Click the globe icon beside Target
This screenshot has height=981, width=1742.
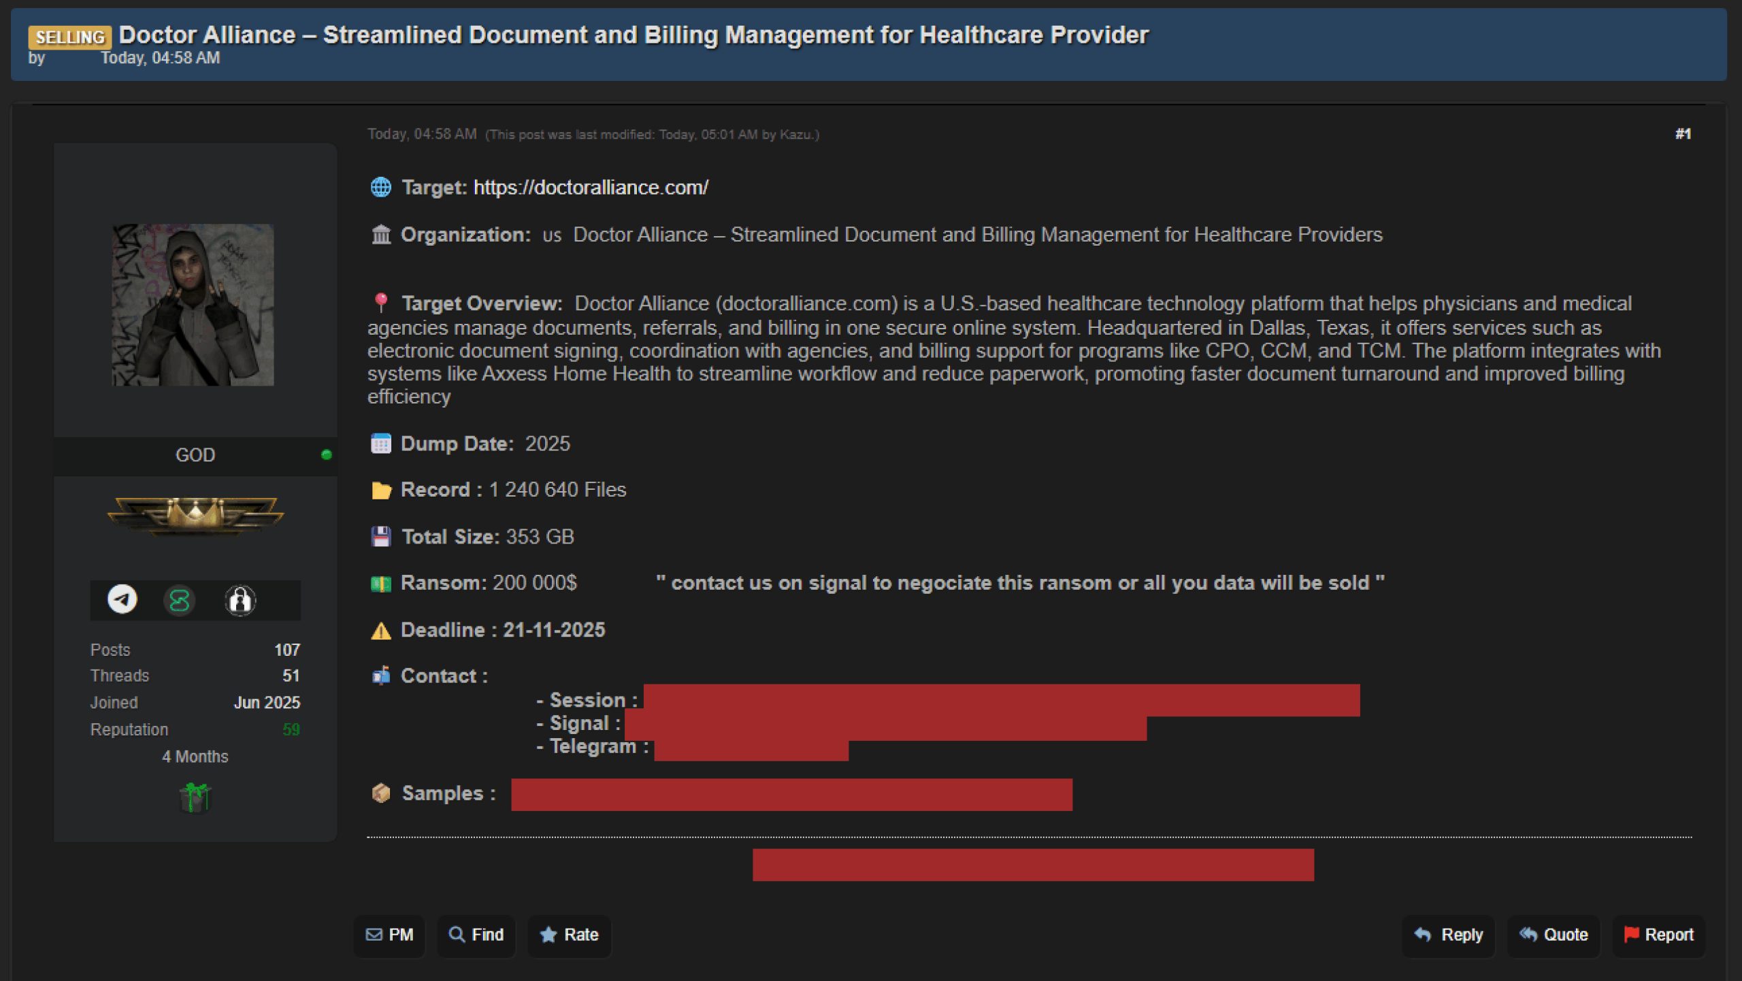[x=380, y=187]
